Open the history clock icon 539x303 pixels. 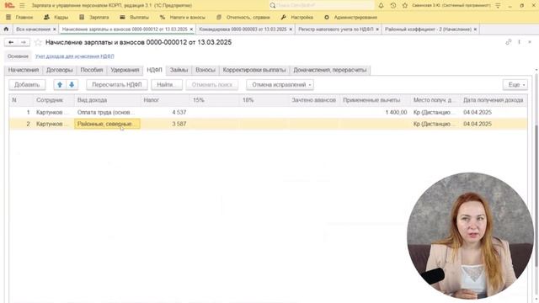tap(393, 6)
